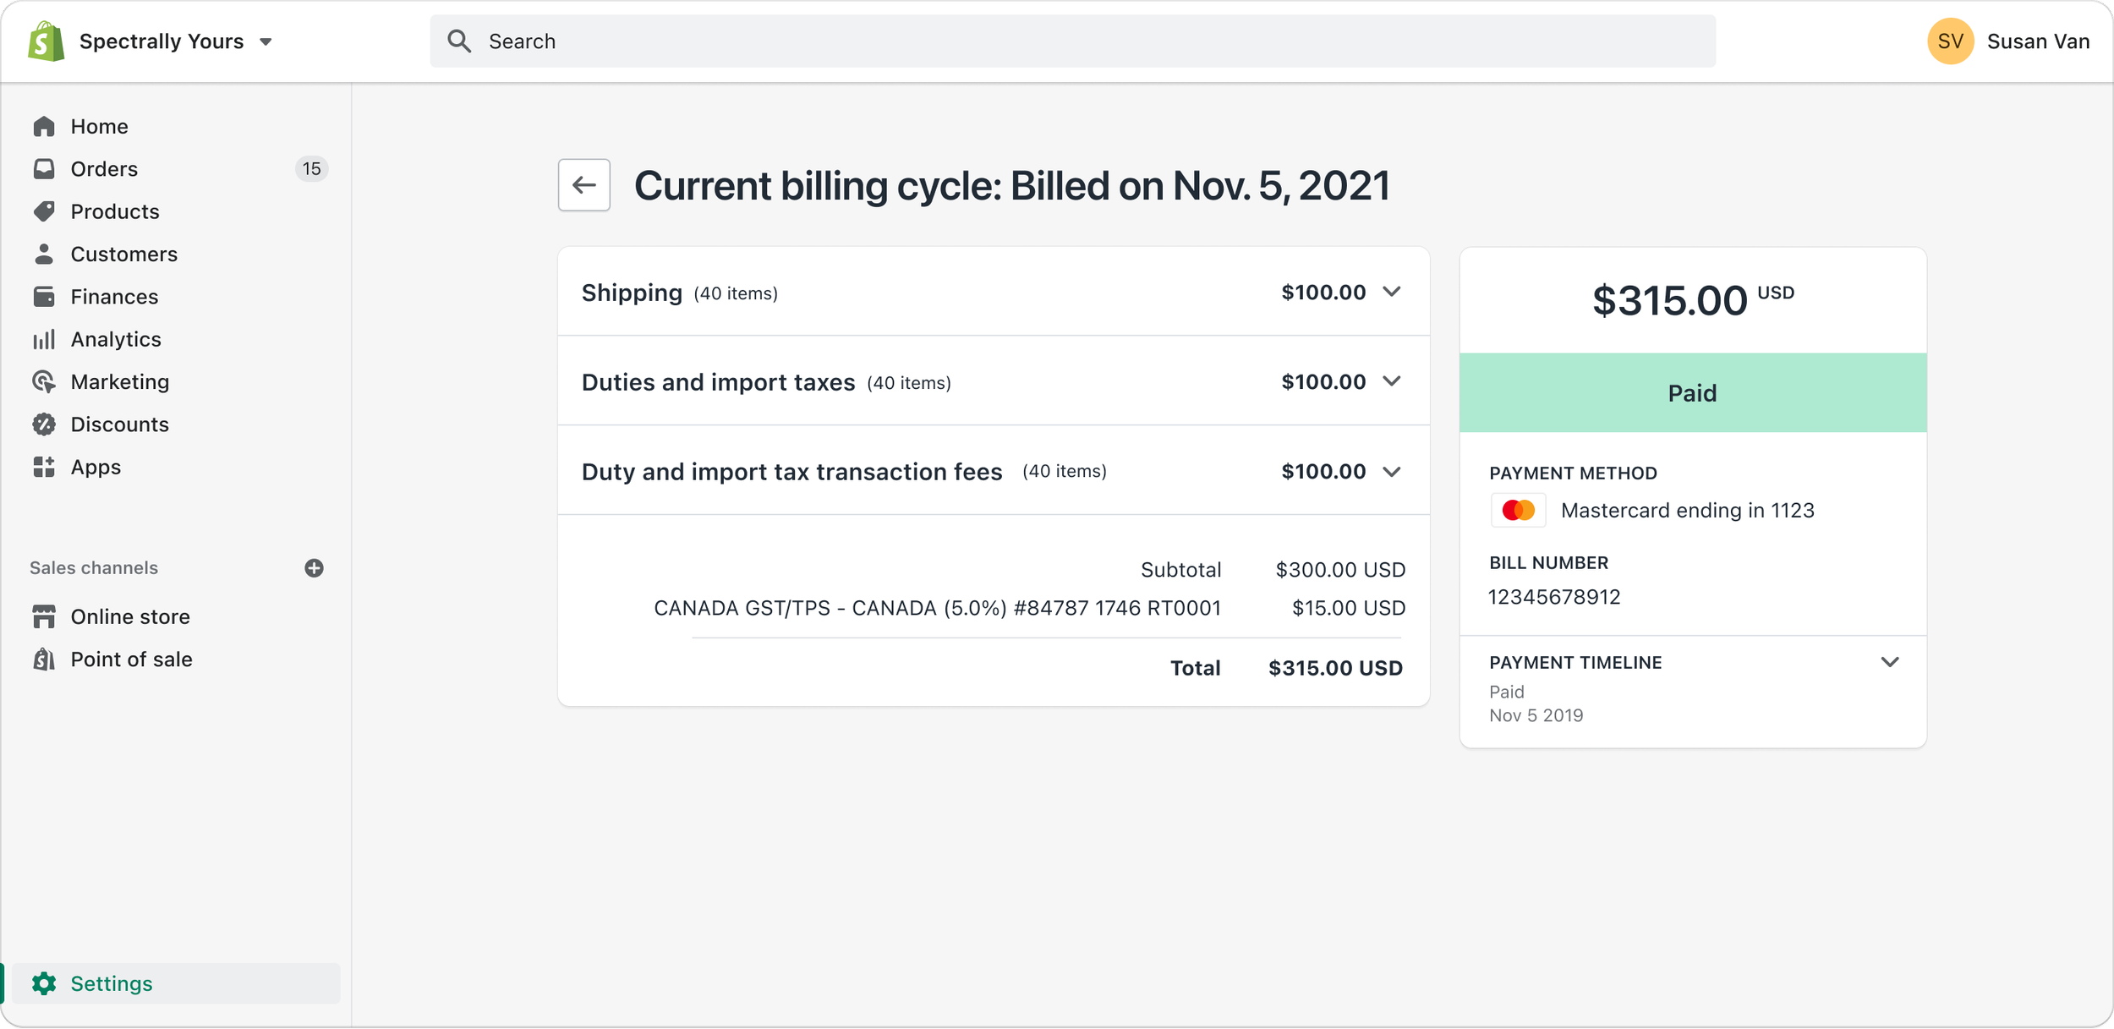
Task: Open the Susan Van account avatar
Action: click(x=1950, y=41)
